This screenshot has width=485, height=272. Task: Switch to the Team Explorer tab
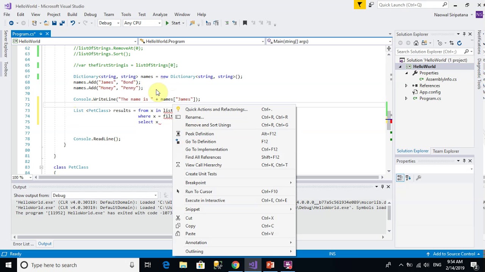(x=446, y=151)
